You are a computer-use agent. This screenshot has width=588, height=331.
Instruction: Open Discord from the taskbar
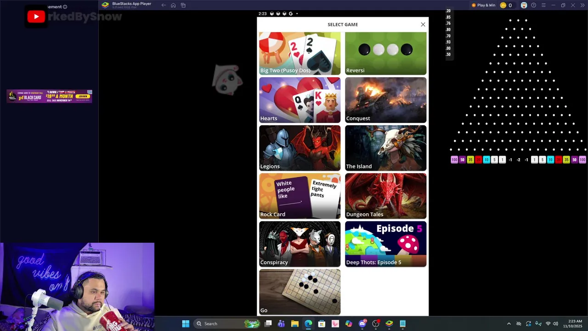(x=362, y=324)
